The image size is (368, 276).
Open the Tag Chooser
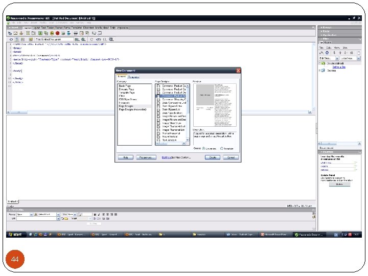click(x=100, y=33)
